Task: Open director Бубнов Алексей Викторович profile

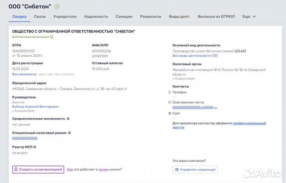Action: pos(36,107)
